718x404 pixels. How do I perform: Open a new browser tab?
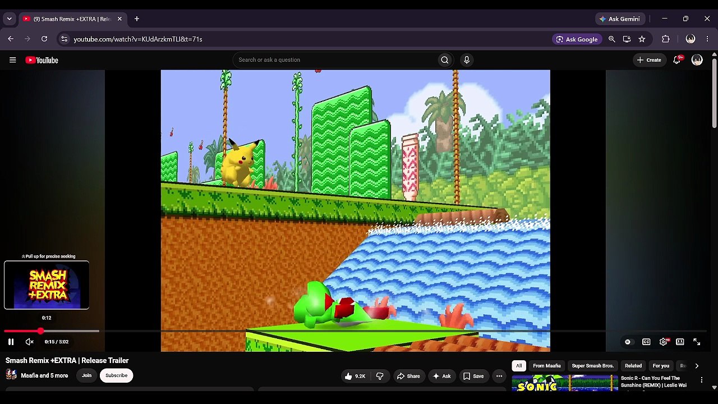(x=136, y=19)
